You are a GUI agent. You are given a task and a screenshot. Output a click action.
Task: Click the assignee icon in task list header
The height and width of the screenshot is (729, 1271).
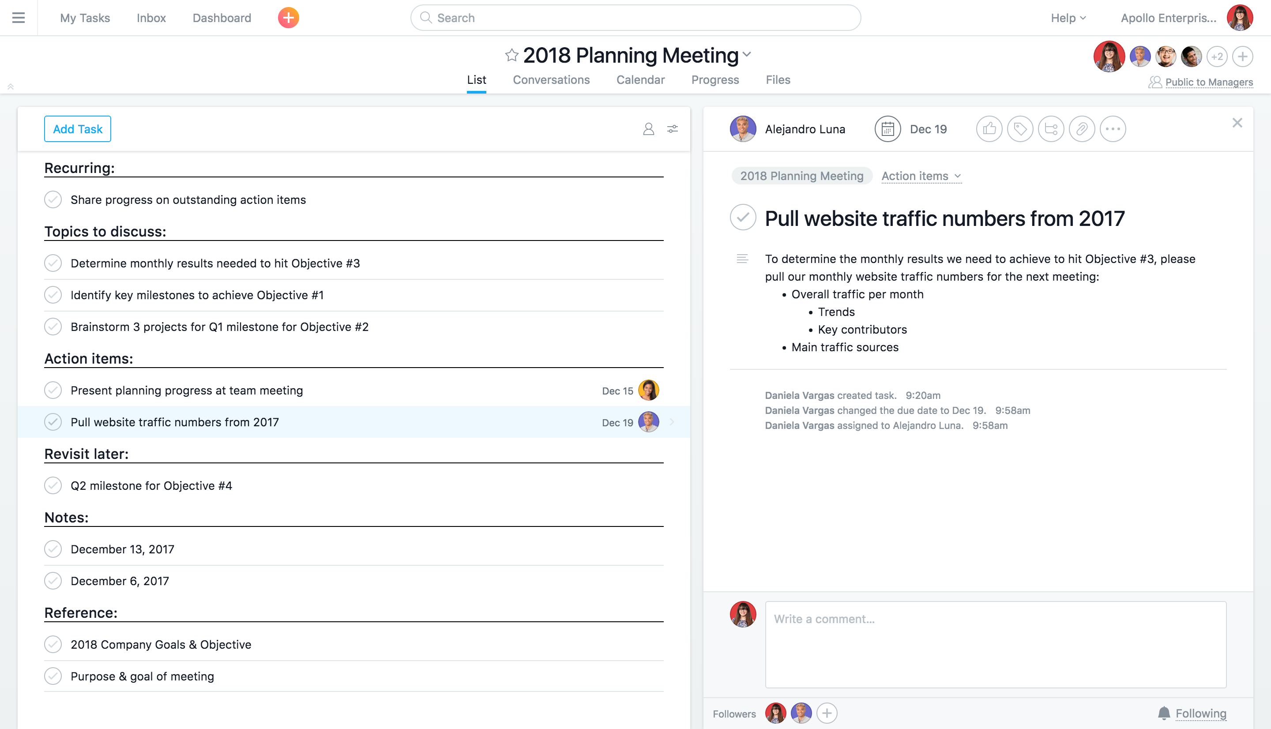[x=649, y=128]
